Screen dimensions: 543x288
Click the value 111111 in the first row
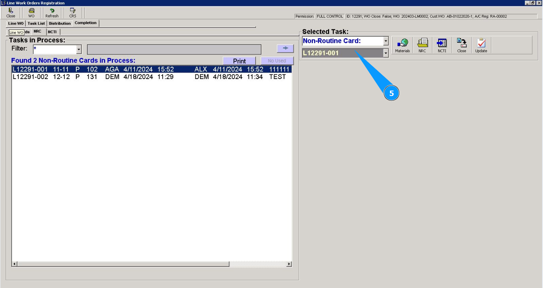click(279, 69)
